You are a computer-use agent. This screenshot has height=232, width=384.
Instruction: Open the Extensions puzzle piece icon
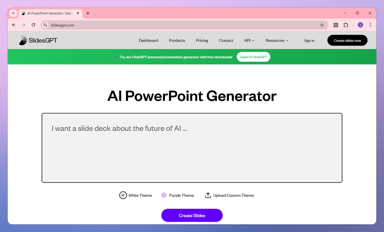point(346,25)
